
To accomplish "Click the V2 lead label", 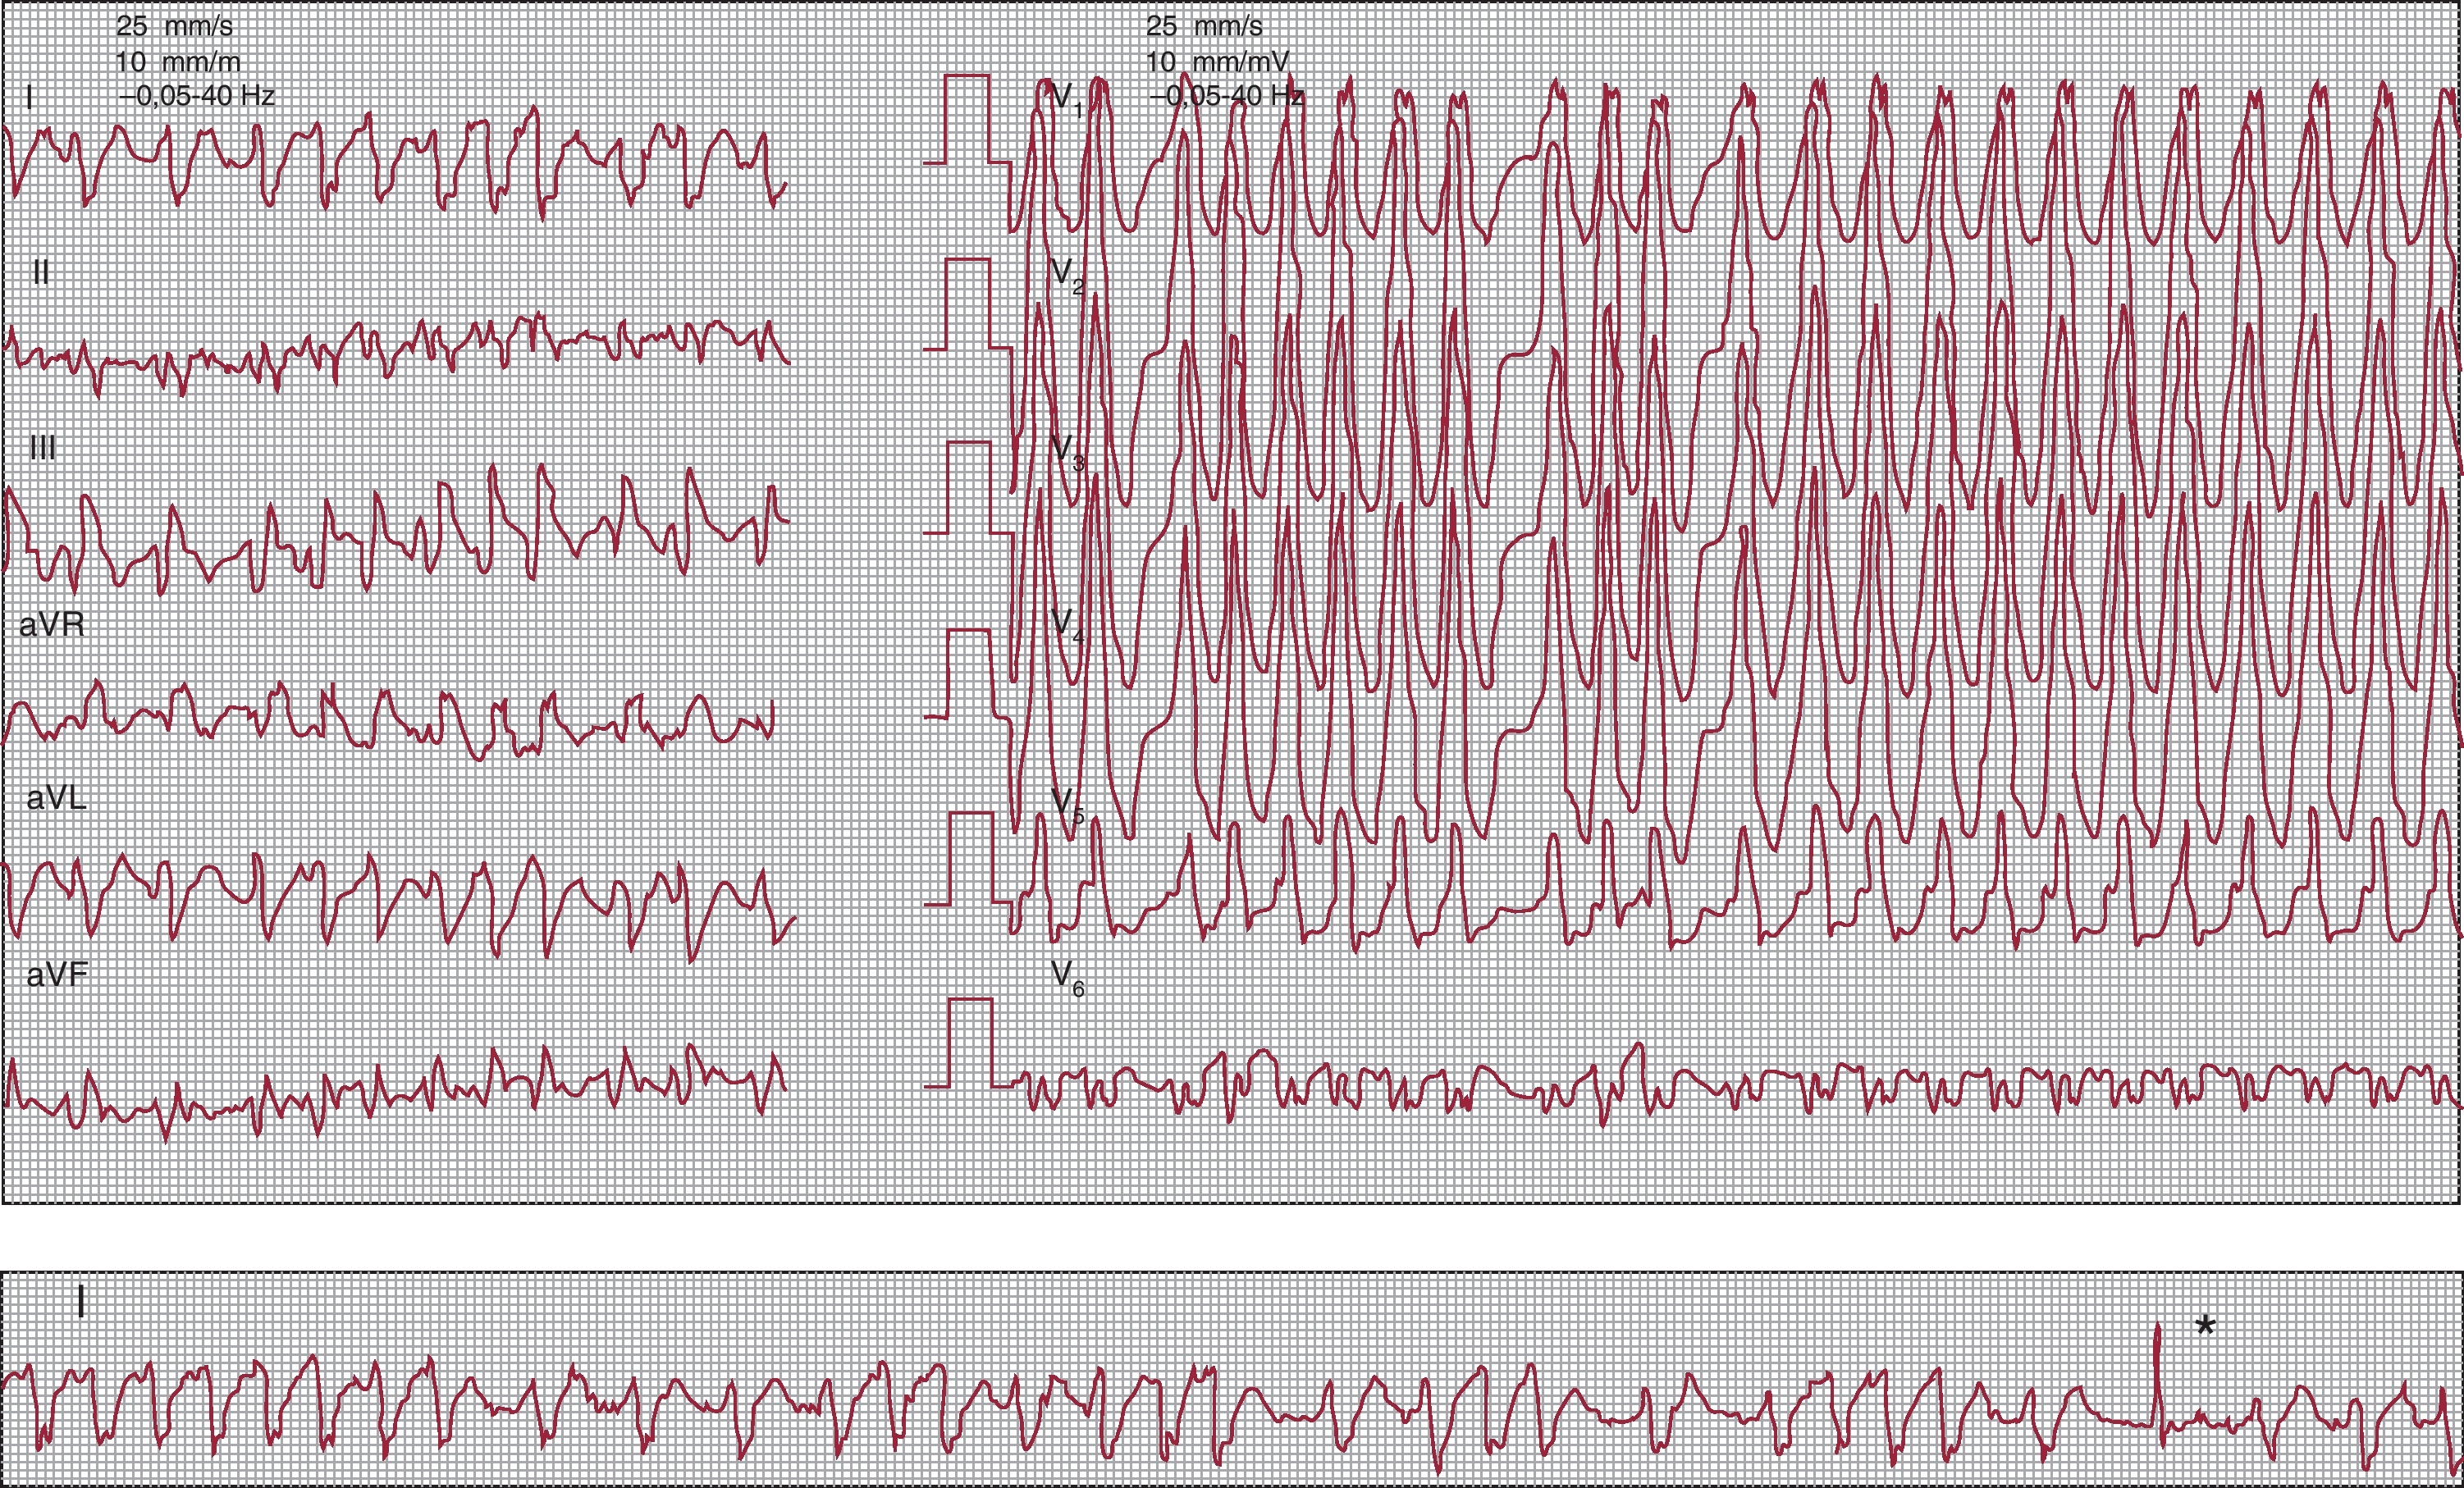I will tap(1067, 274).
